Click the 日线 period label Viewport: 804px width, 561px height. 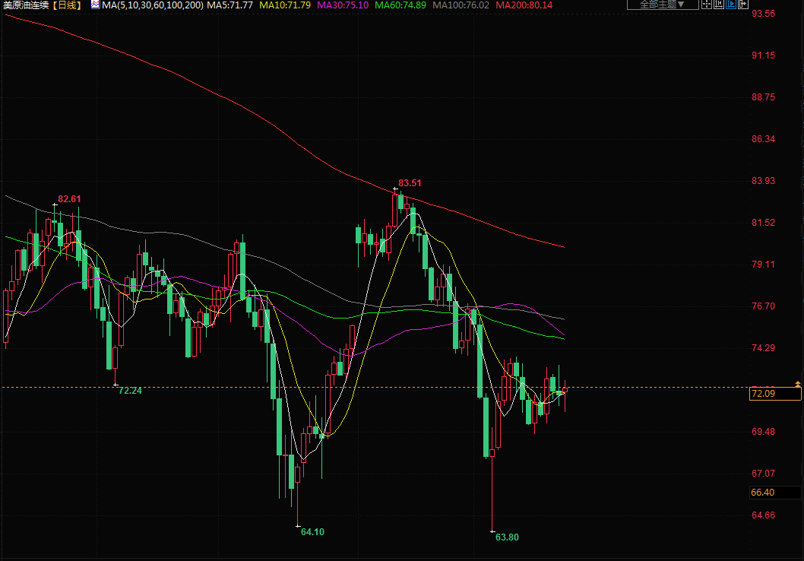[67, 5]
